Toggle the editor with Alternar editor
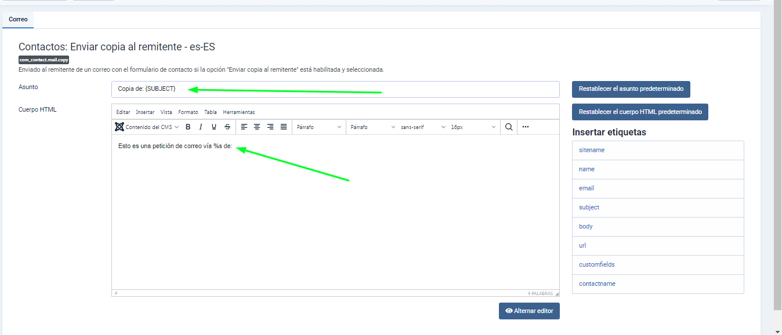Image resolution: width=782 pixels, height=335 pixels. click(x=529, y=311)
